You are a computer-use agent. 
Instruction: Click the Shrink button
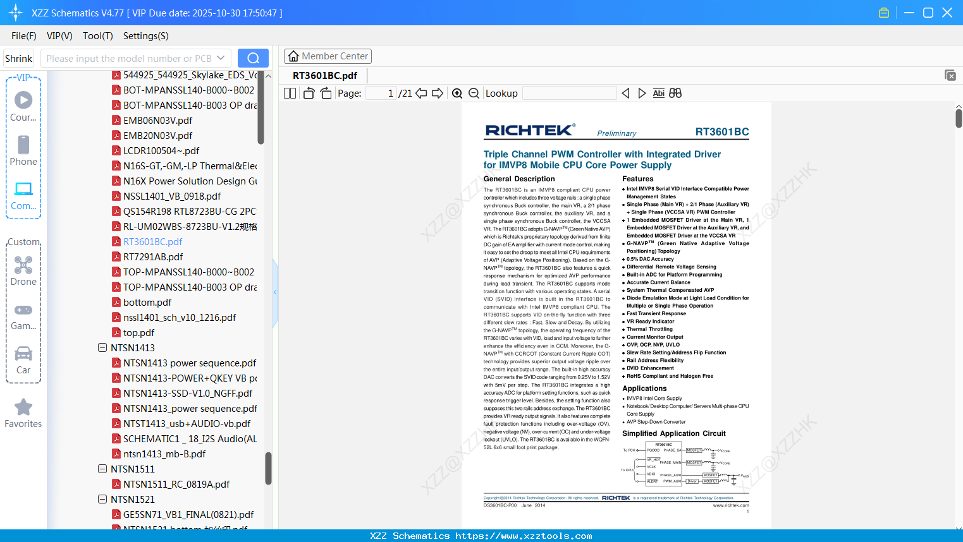(x=19, y=58)
